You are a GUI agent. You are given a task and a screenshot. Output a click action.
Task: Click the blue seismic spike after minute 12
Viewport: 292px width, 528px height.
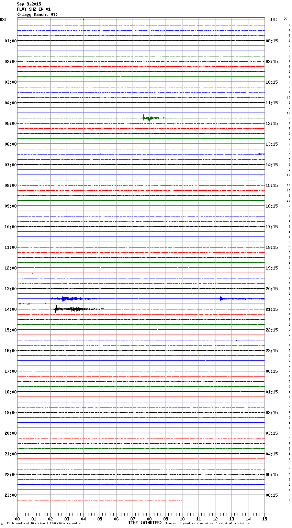[221, 298]
